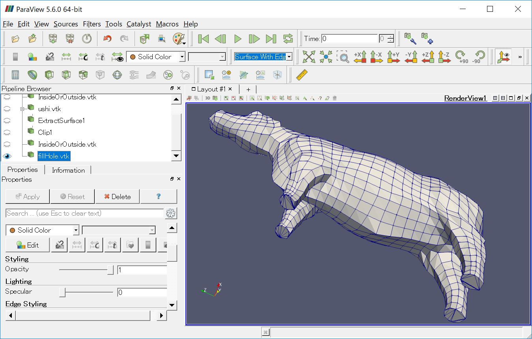
Task: Switch to the Information tab
Action: [x=68, y=170]
